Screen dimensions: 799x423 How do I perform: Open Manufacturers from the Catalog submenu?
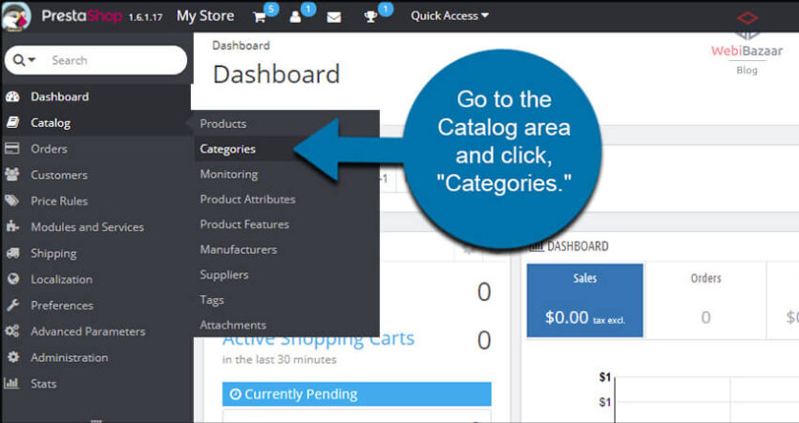point(238,249)
